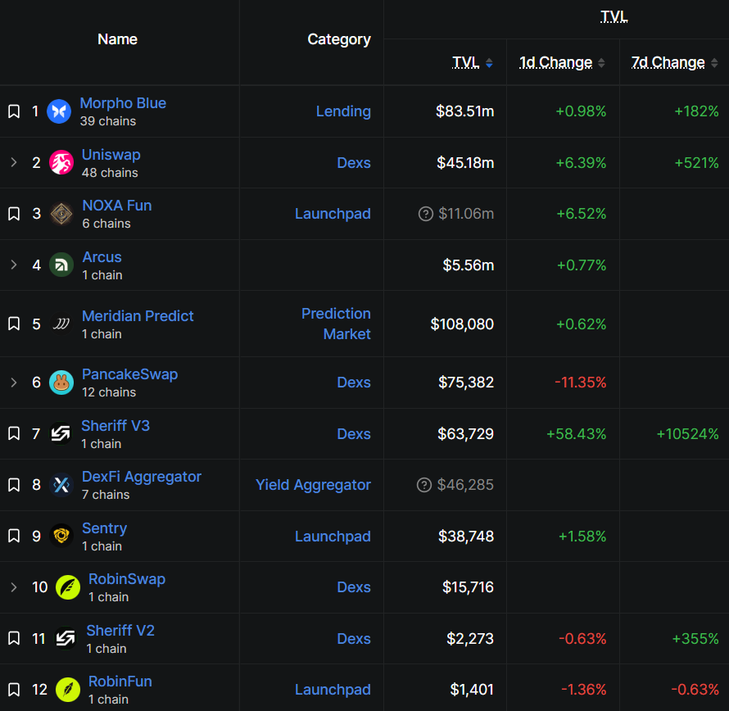
Task: Open the Yield Aggregator category link
Action: 314,485
